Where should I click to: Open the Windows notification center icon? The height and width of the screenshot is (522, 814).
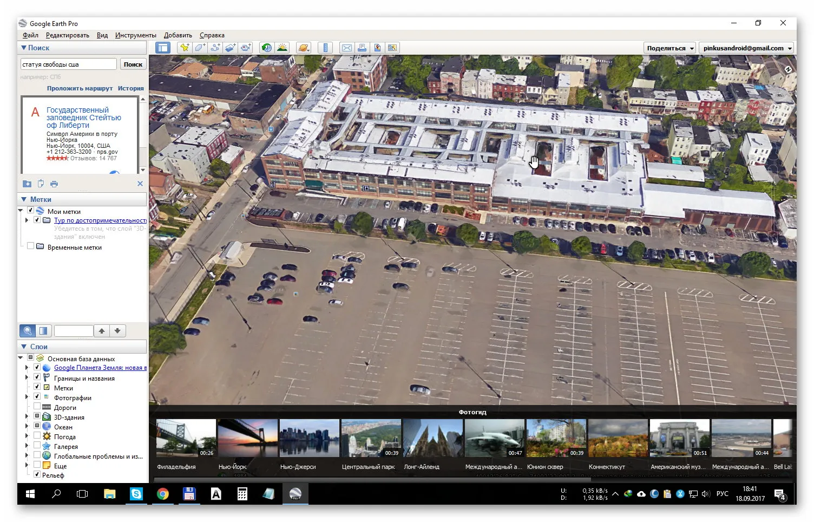(x=779, y=494)
